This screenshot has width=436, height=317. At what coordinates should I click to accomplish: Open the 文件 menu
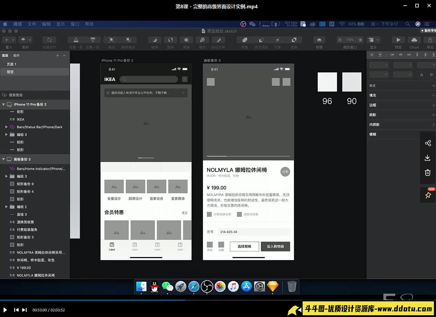[x=32, y=24]
